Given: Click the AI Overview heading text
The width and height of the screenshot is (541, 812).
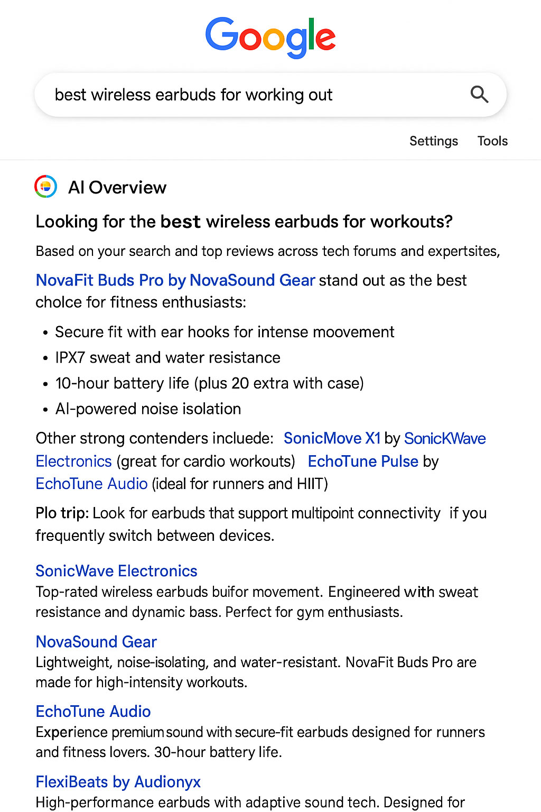Looking at the screenshot, I should tap(117, 188).
